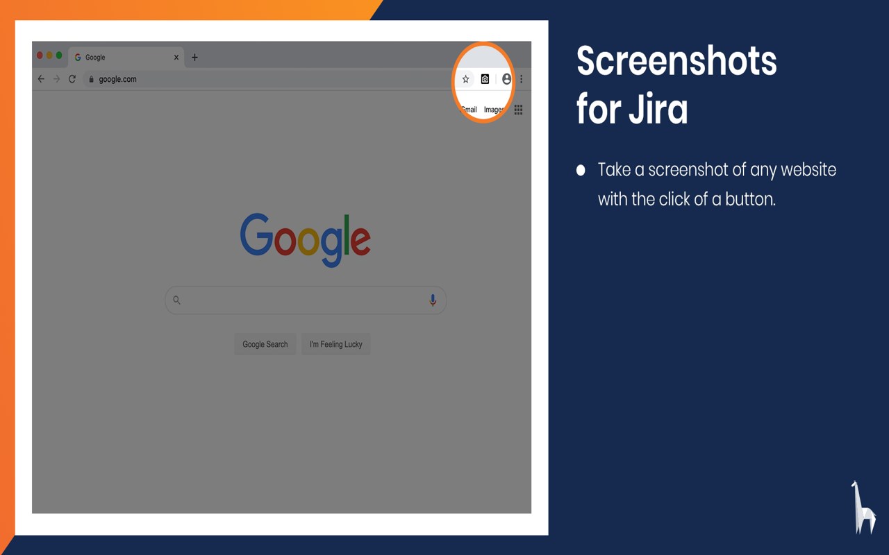Image resolution: width=889 pixels, height=555 pixels.
Task: Click the red close window button
Action: tap(40, 55)
